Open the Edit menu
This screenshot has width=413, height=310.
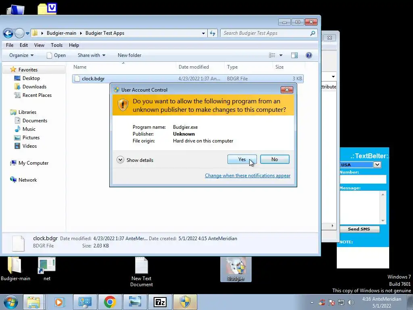24,45
